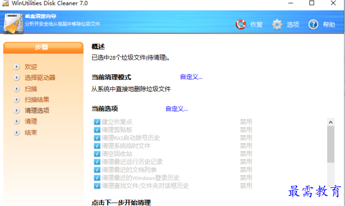Image resolution: width=345 pixels, height=206 pixels.
Task: Go to the 欢迎 step
Action: click(x=31, y=67)
